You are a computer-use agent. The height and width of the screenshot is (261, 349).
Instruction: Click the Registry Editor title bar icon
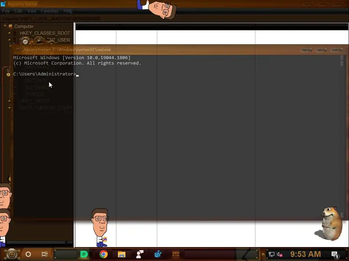[x=3, y=4]
